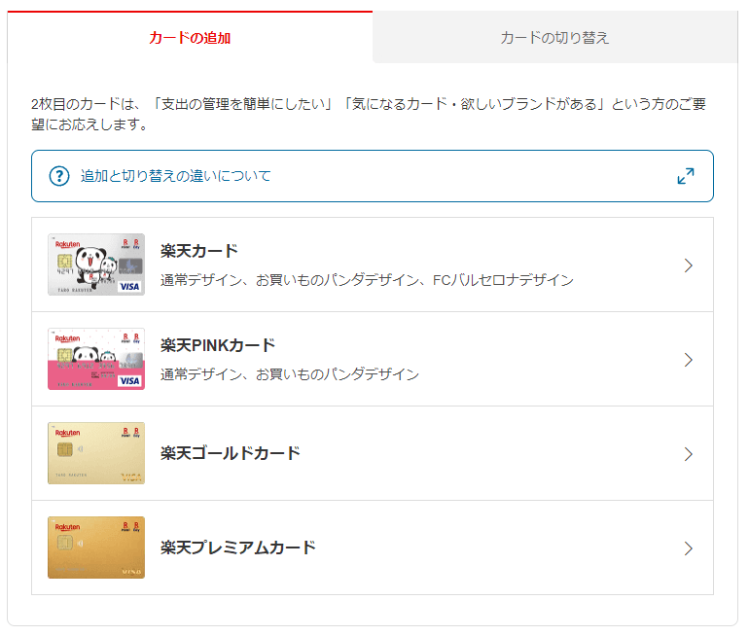This screenshot has height=636, width=749.
Task: Switch to the カードの切り替え tab
Action: point(554,37)
